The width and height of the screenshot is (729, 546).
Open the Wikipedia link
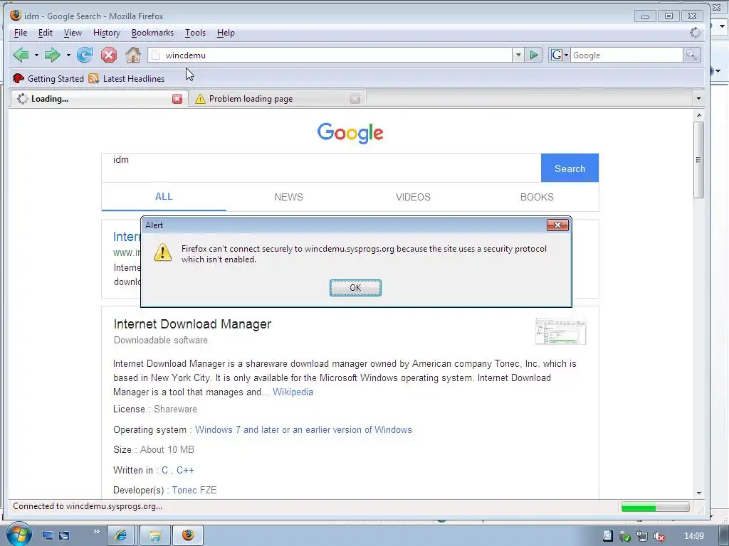[293, 392]
